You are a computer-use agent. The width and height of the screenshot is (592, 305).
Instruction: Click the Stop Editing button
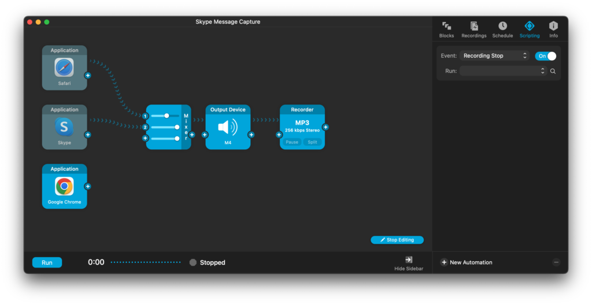[x=397, y=240]
